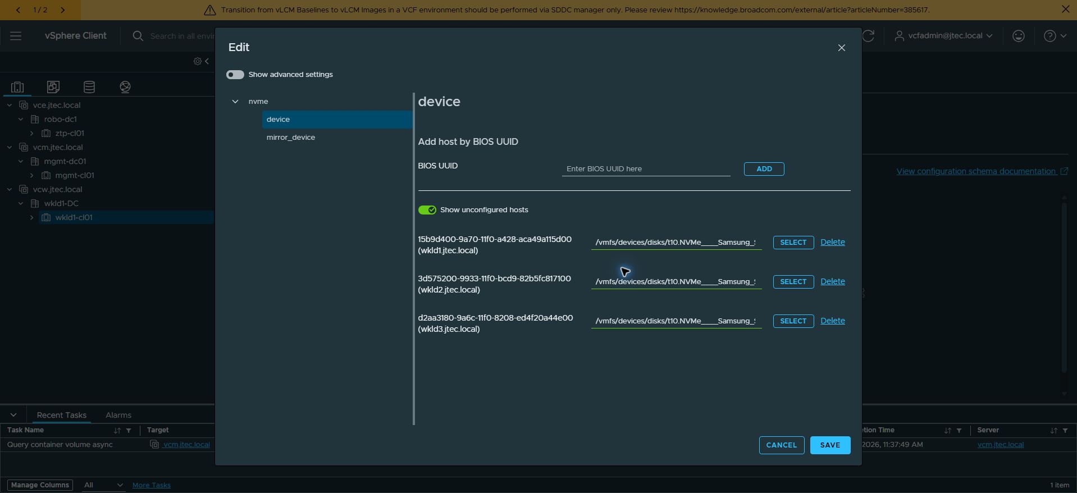This screenshot has width=1077, height=493.
Task: Open the hamburger navigation menu
Action: click(x=16, y=36)
